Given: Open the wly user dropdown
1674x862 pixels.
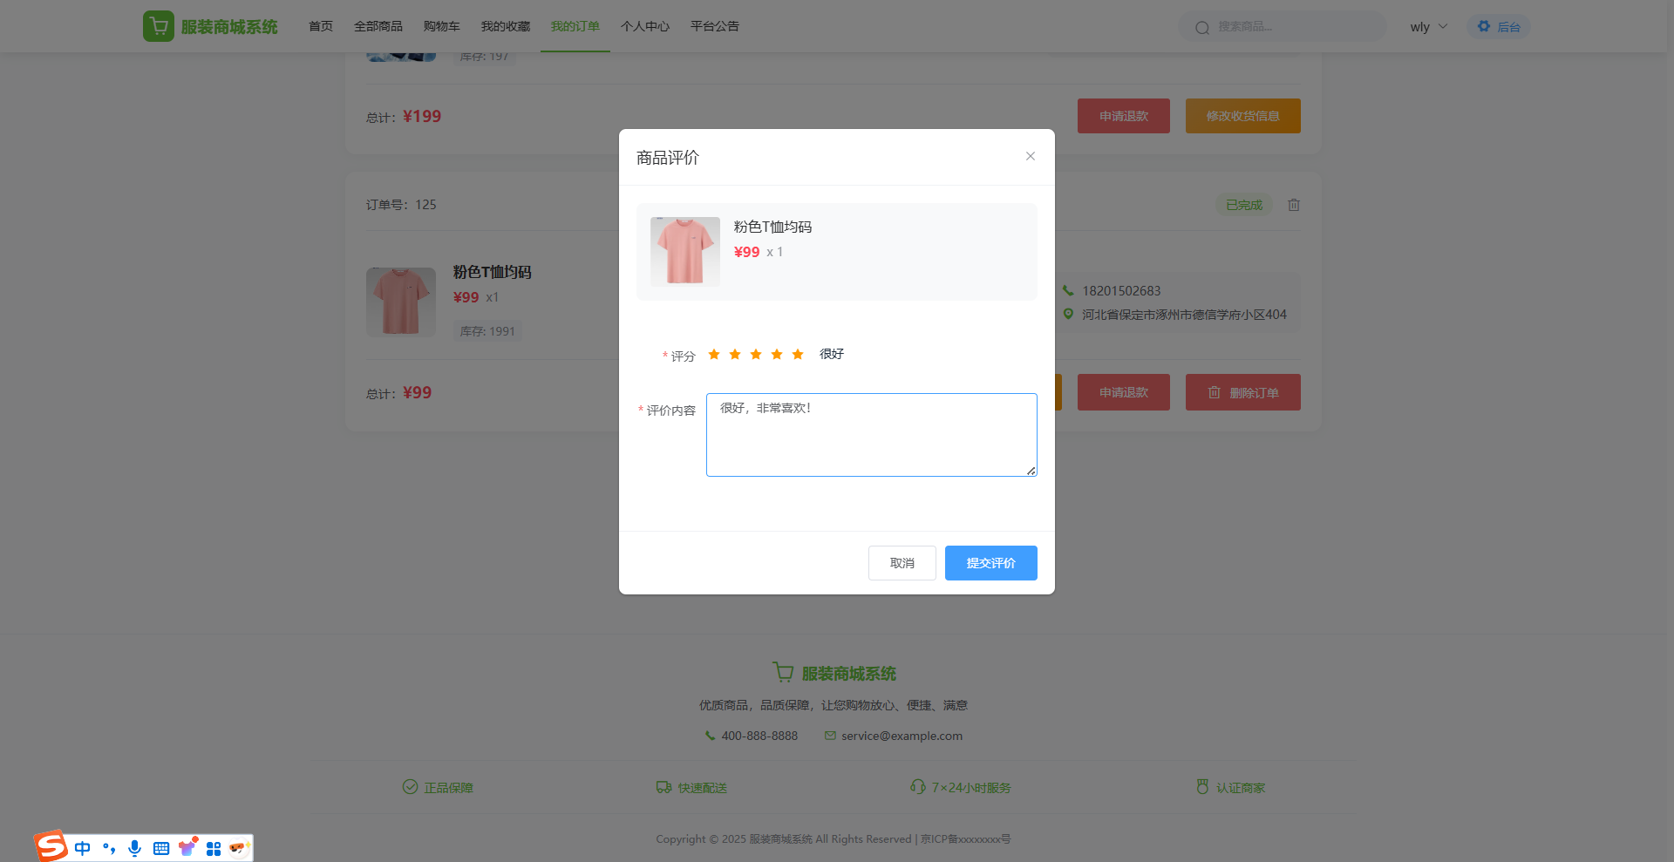Looking at the screenshot, I should coord(1428,27).
